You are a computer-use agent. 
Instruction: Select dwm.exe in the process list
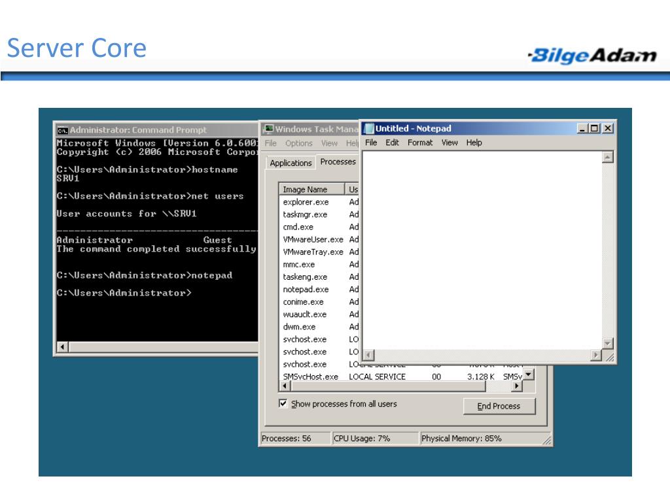point(299,327)
